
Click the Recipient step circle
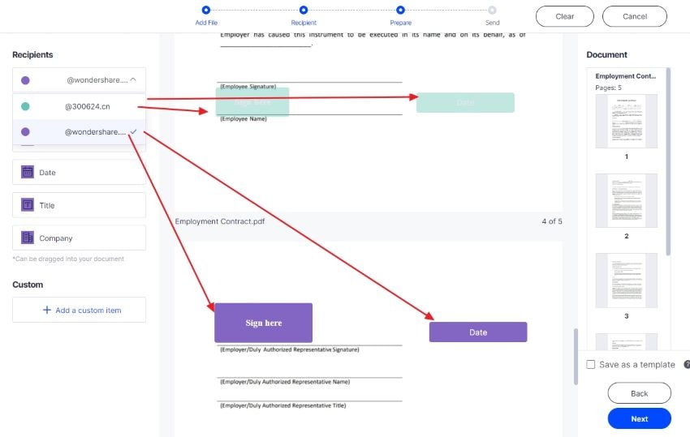tap(304, 10)
